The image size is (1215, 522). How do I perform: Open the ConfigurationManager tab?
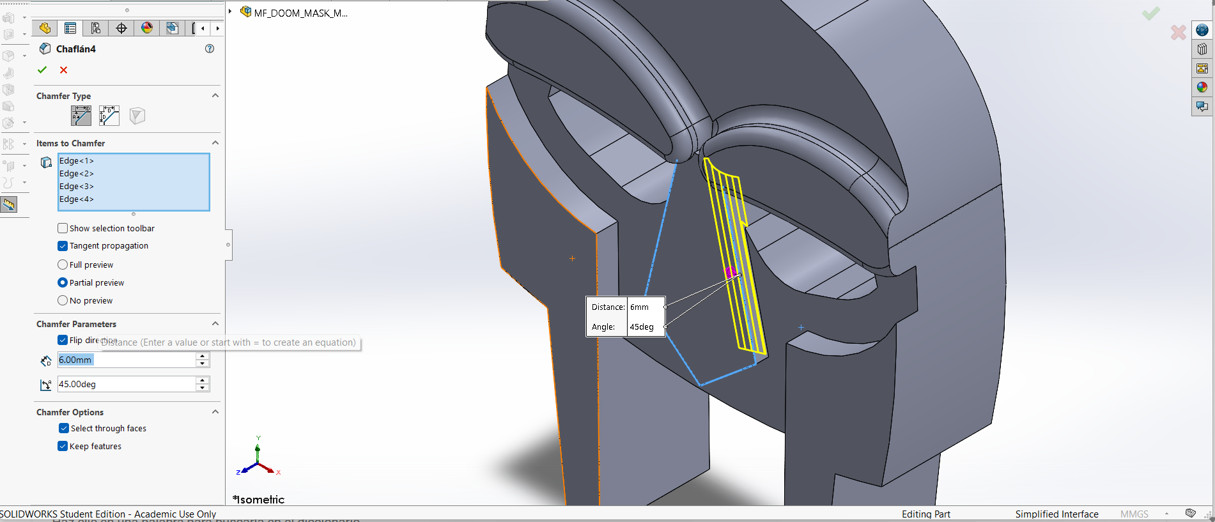point(96,28)
